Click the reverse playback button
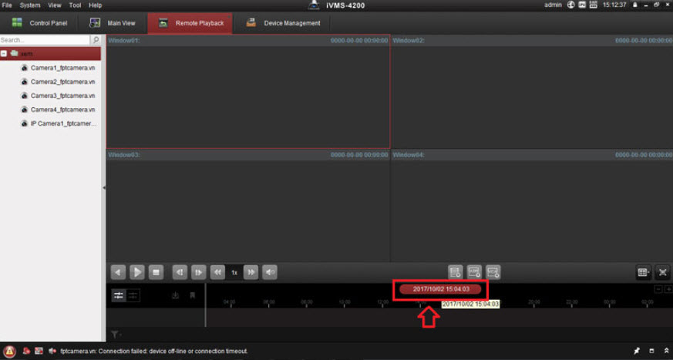The width and height of the screenshot is (673, 360). pos(118,272)
